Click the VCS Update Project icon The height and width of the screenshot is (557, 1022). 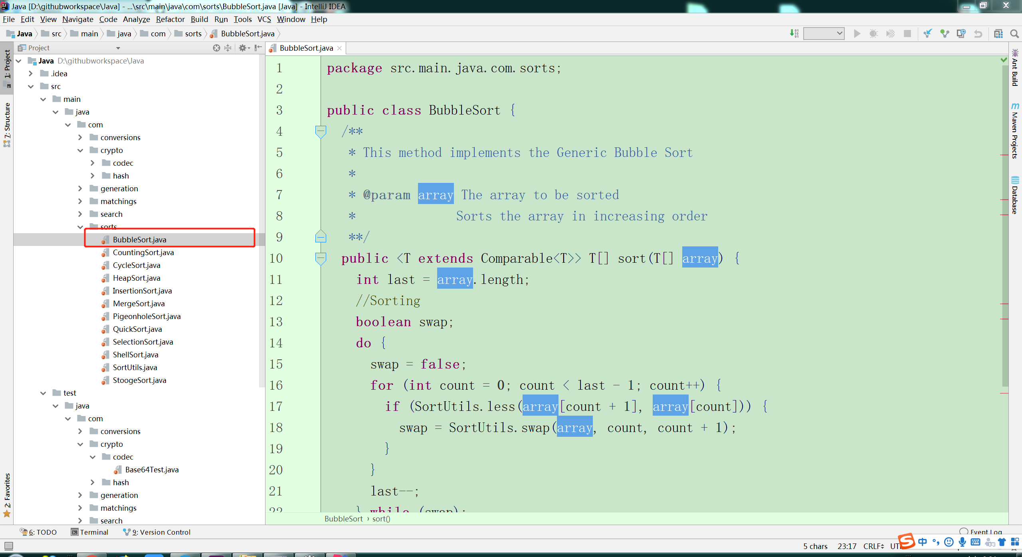[x=927, y=34]
